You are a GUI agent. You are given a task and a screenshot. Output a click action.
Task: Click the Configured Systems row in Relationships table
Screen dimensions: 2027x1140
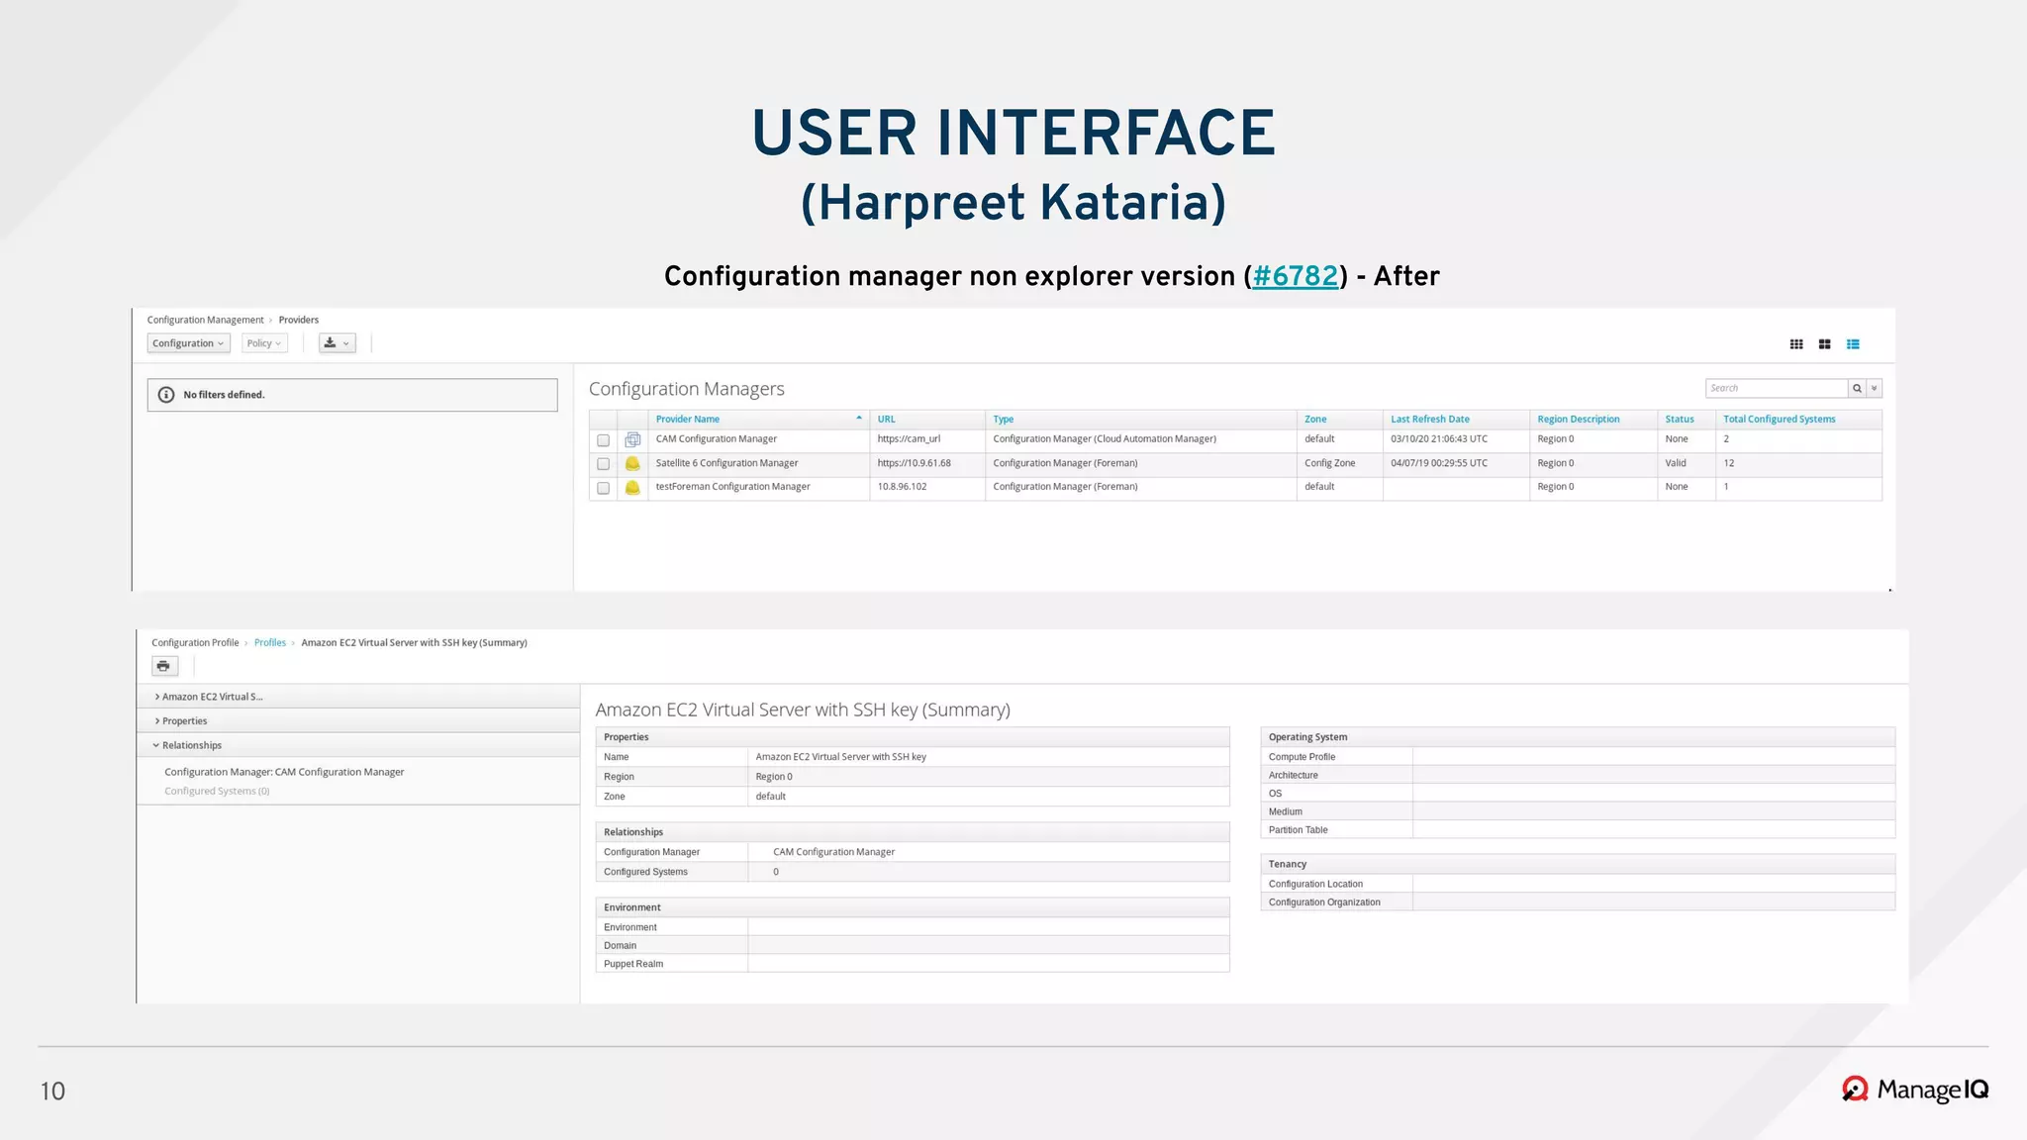913,872
